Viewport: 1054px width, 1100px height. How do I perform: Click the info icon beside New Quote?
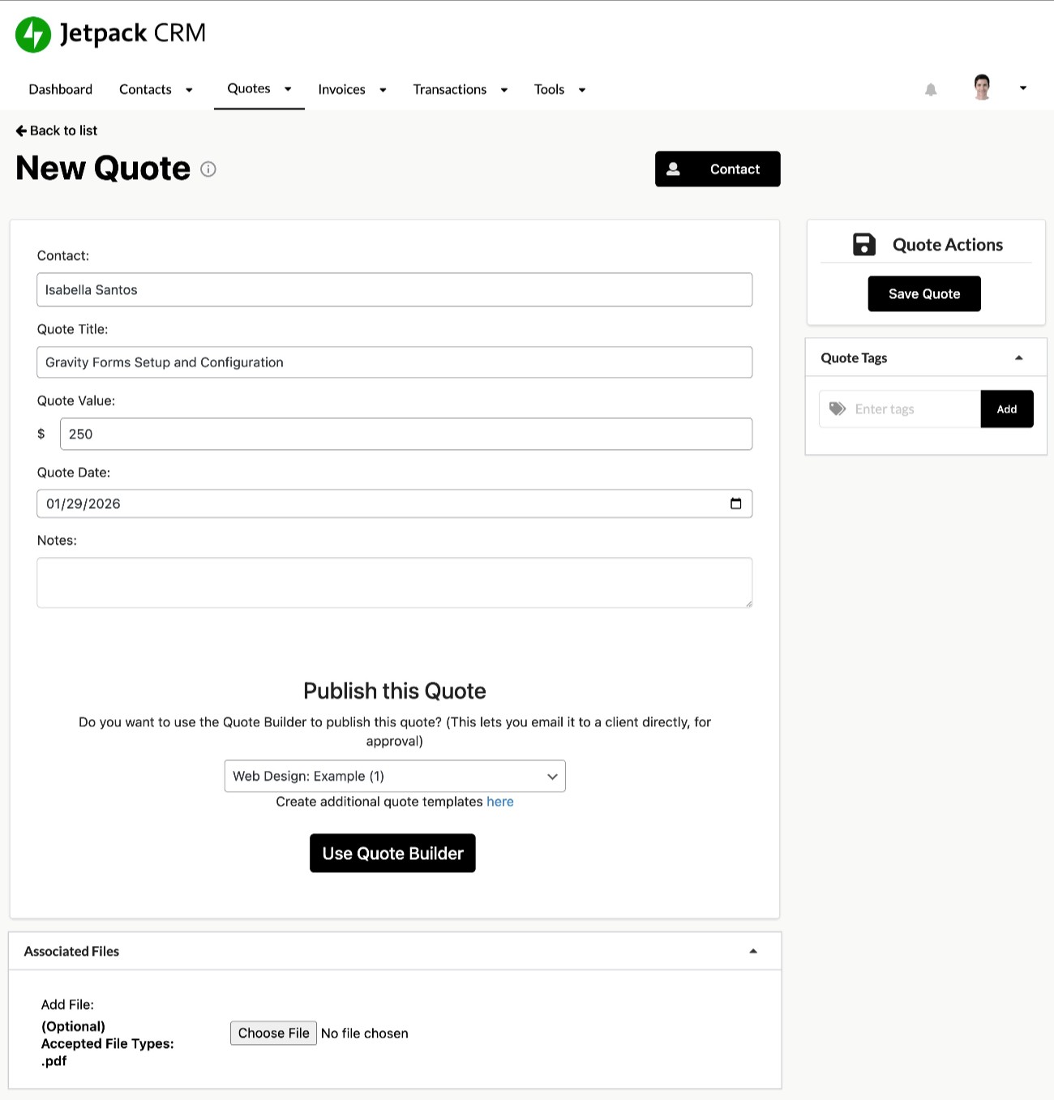click(208, 169)
